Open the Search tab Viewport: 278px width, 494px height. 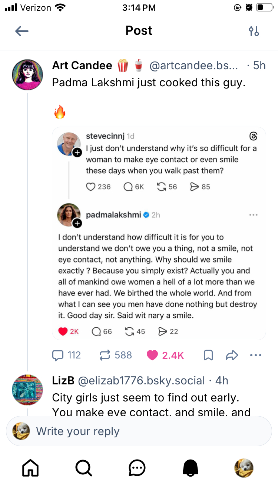tap(84, 468)
